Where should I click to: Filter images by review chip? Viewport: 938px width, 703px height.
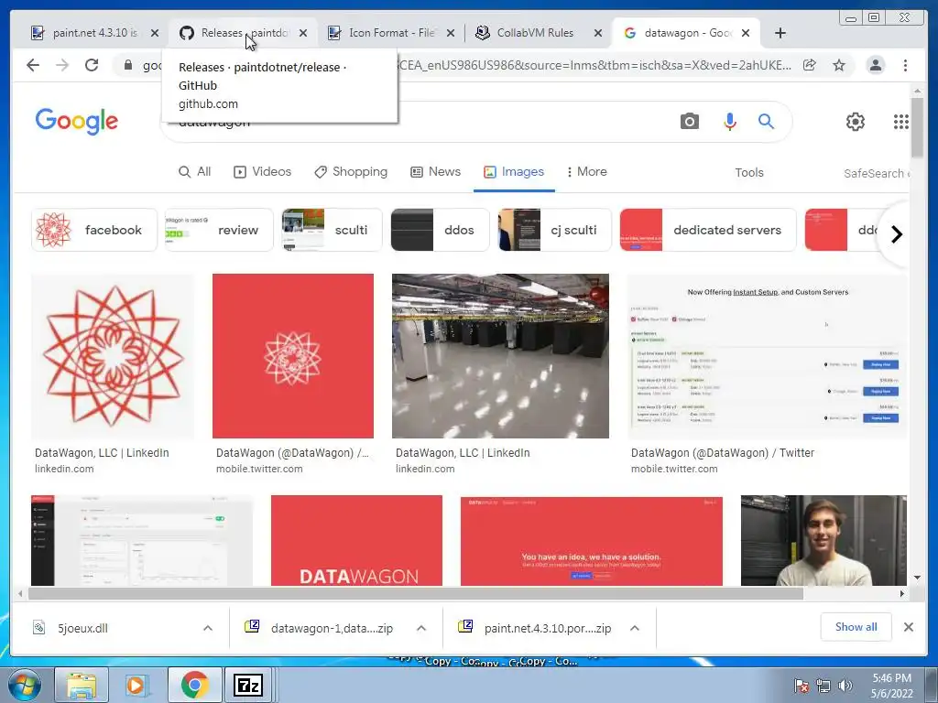219,230
